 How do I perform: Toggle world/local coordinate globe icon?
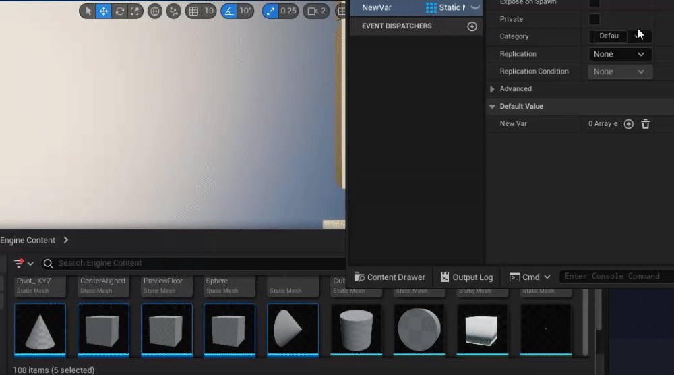click(155, 11)
